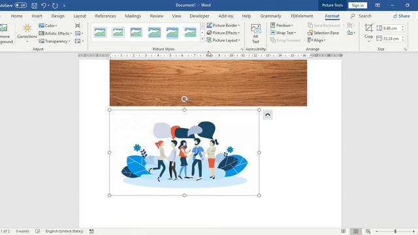Toggle the AutoSave switch
The image size is (418, 235).
click(21, 5)
